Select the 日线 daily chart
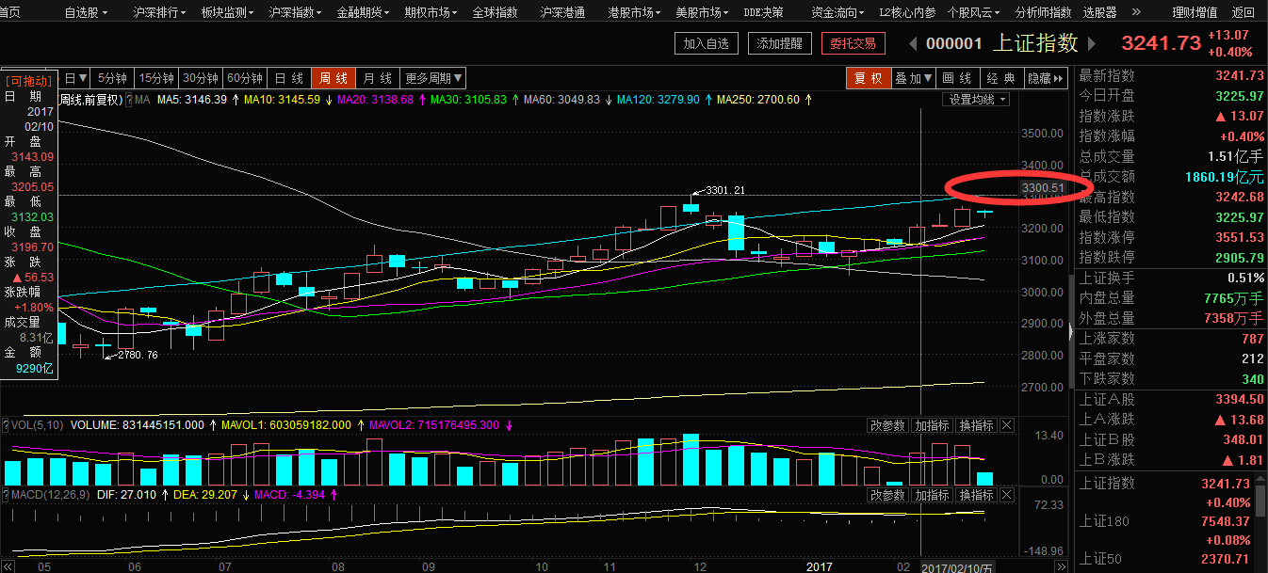Screen dimensions: 1268x573 click(x=289, y=78)
